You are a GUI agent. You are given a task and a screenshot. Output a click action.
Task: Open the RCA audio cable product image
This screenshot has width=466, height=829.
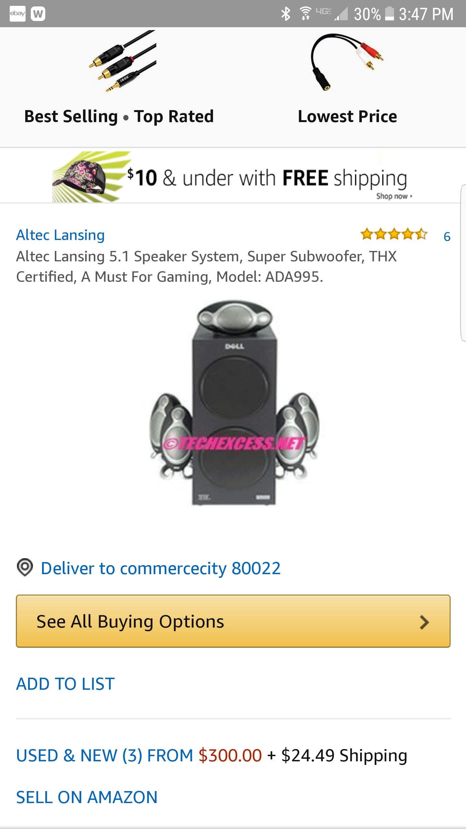(123, 61)
